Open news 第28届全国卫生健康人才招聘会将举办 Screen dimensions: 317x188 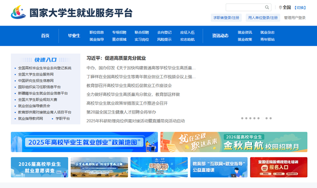pos(121,112)
